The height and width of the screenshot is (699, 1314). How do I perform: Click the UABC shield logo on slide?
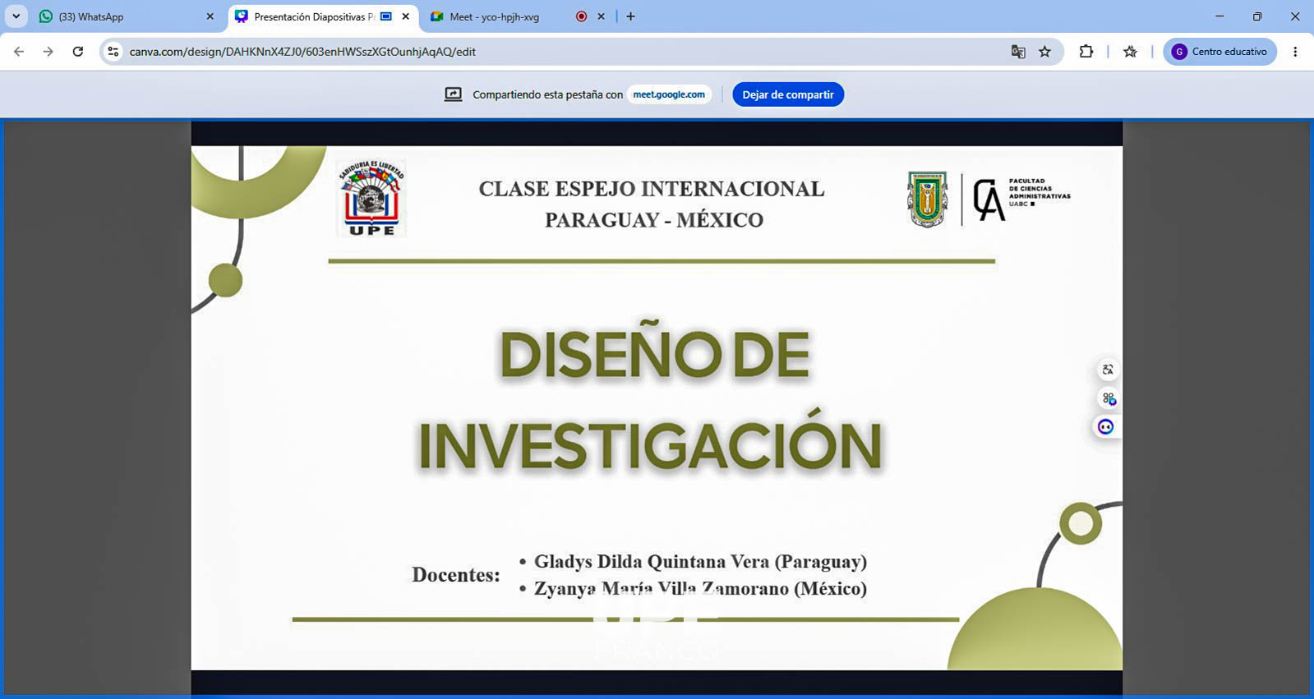tap(927, 199)
